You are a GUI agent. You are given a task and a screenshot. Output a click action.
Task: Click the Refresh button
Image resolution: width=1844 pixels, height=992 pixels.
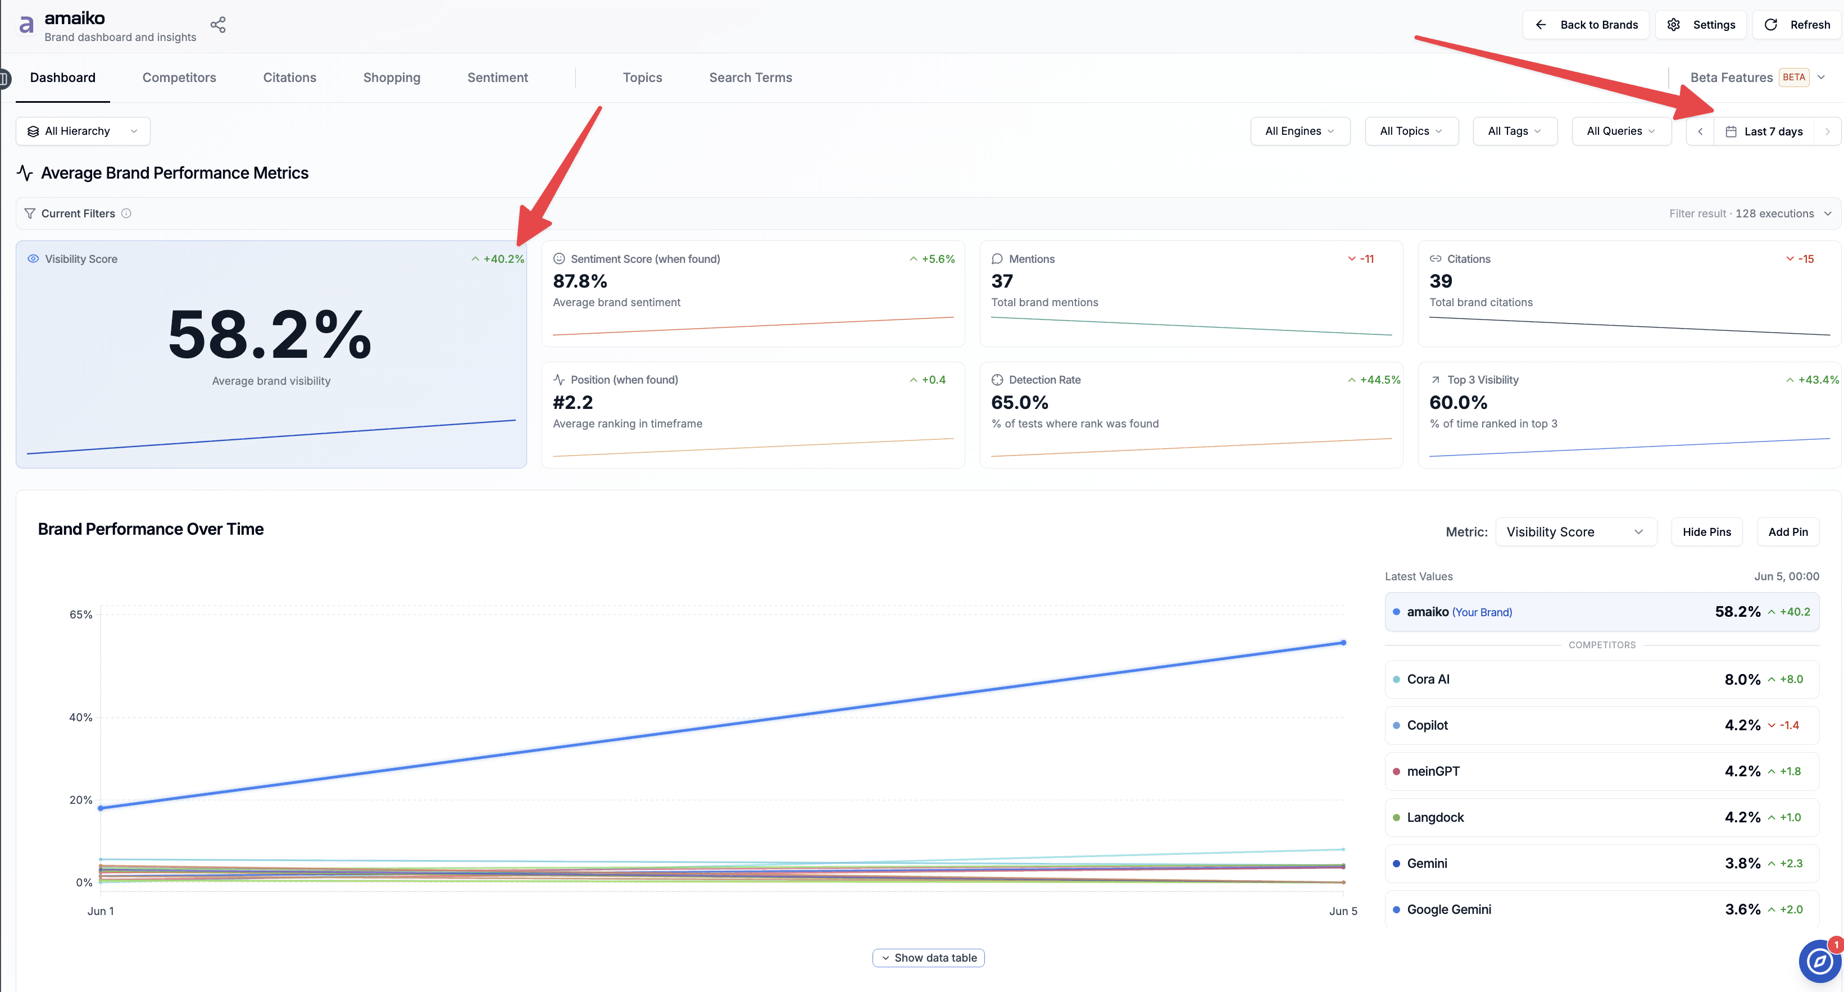click(1797, 25)
